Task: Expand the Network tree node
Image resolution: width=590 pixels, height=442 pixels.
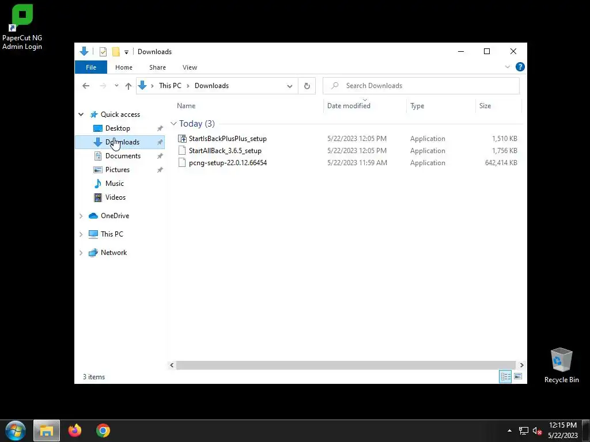Action: (x=81, y=253)
